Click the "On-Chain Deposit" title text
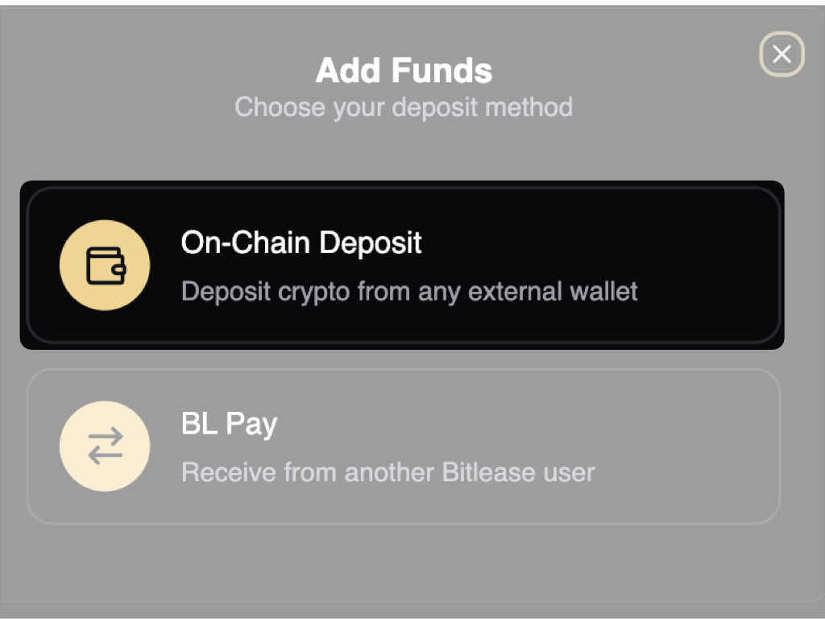This screenshot has width=825, height=619. coord(301,243)
